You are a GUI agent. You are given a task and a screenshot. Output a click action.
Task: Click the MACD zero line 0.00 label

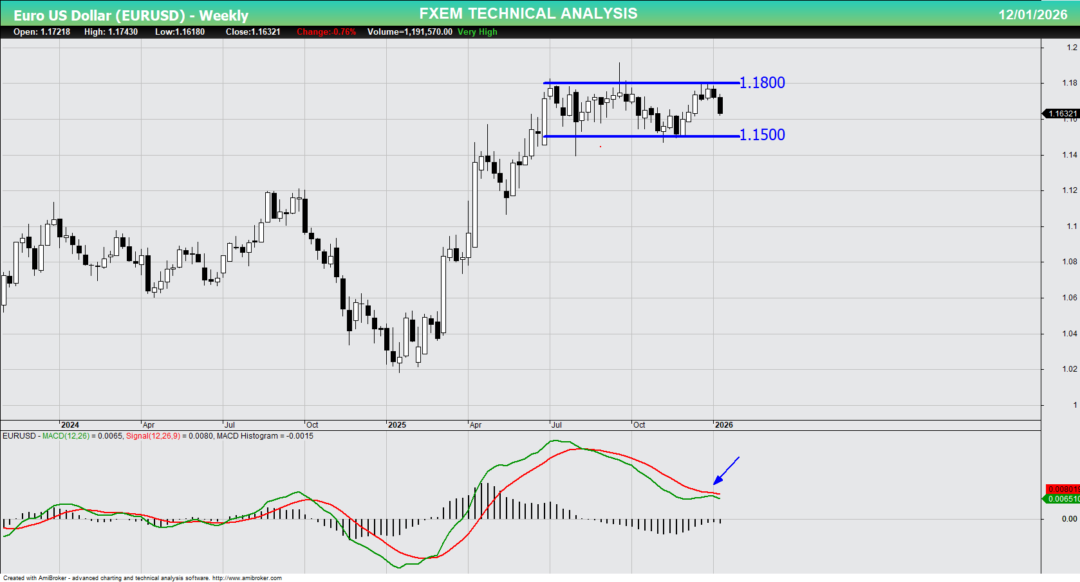[1065, 518]
